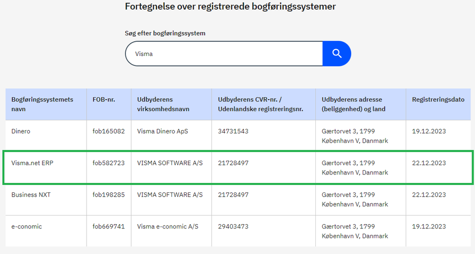Click the search field containing Visma
This screenshot has width=475, height=254.
tap(223, 54)
